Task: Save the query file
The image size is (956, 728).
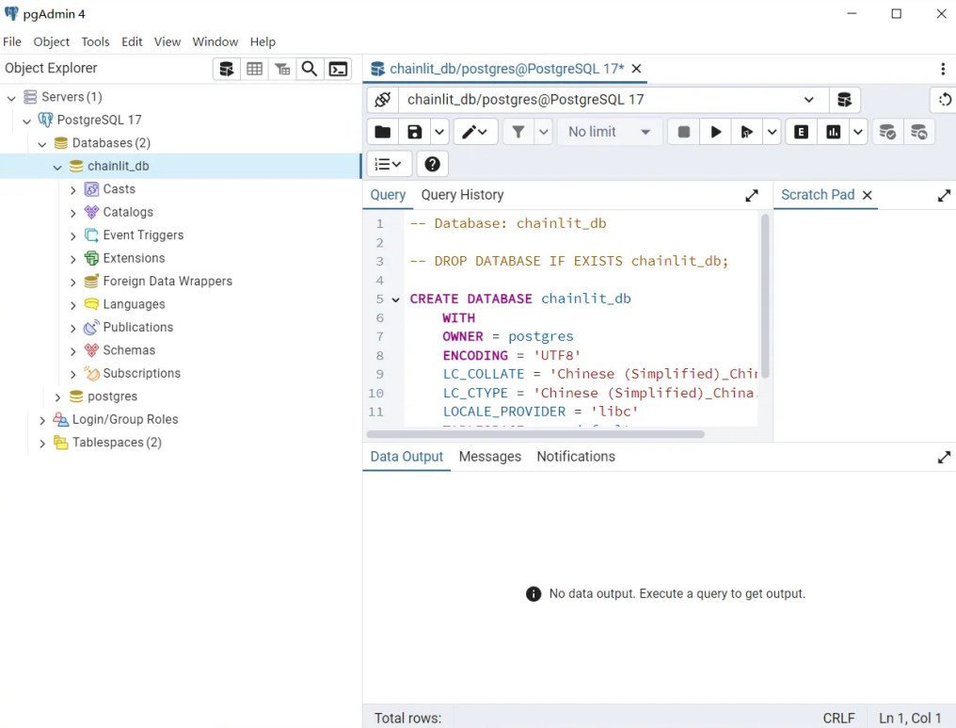Action: [x=415, y=132]
